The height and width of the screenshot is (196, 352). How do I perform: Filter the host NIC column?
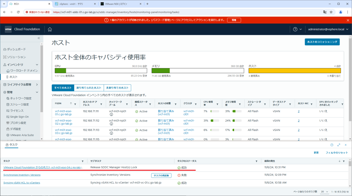click(x=312, y=104)
